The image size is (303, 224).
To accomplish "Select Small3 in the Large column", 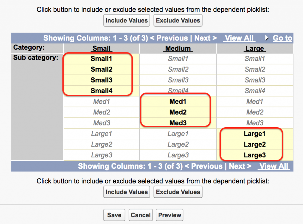I will [x=255, y=80].
